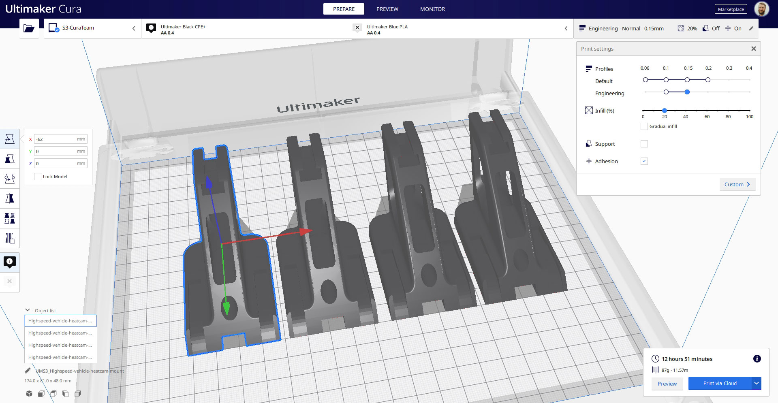Select extruder 1 toolbar button
Viewport: 778px width, 403px height.
point(10,262)
